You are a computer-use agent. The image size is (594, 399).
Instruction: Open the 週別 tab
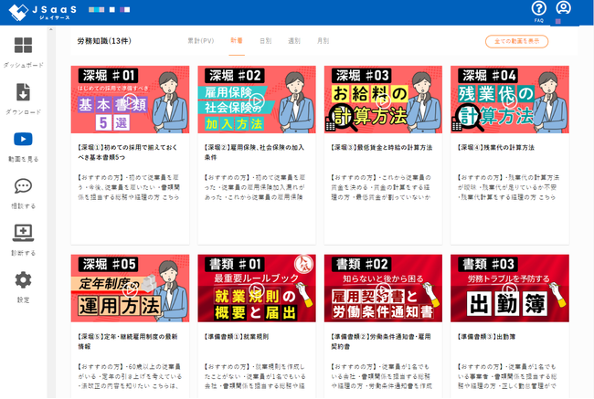coord(293,41)
